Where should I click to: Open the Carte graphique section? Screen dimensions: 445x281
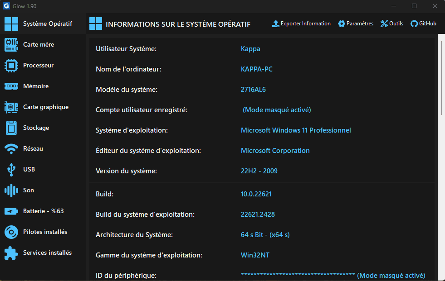43,107
